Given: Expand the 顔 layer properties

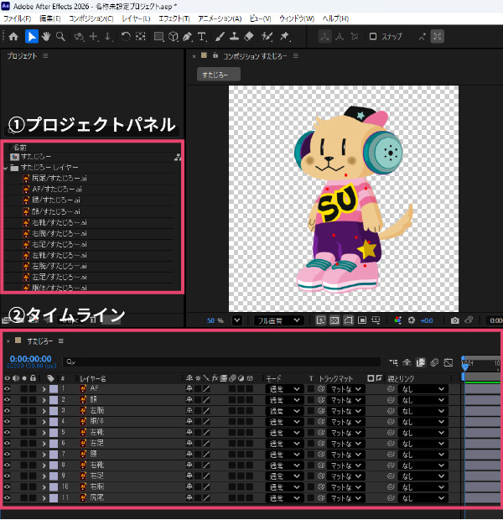Looking at the screenshot, I should tap(44, 400).
